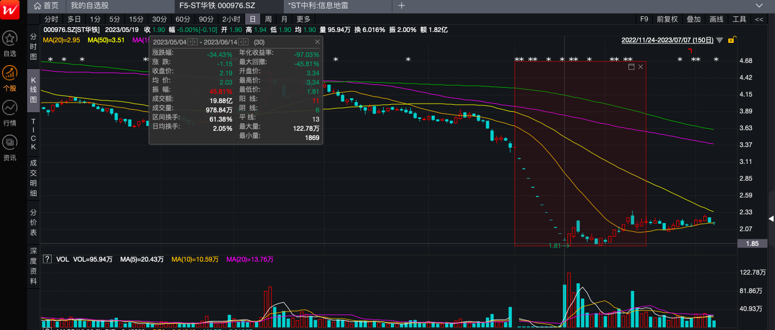Screen dimensions: 775x330
Task: Click the MA(50)=3.51 indicator label
Action: tap(106, 40)
